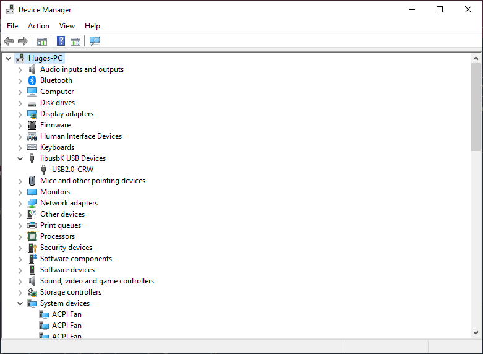The width and height of the screenshot is (483, 354).
Task: Expand the Monitors category arrow
Action: [20, 192]
